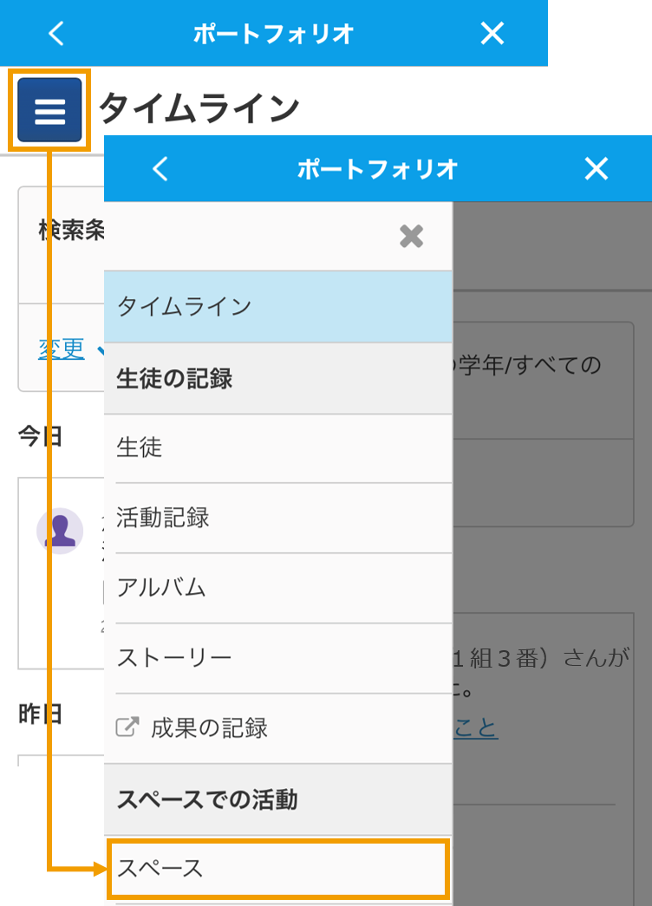Click the 今日 heading
This screenshot has height=906, width=652.
[x=40, y=436]
